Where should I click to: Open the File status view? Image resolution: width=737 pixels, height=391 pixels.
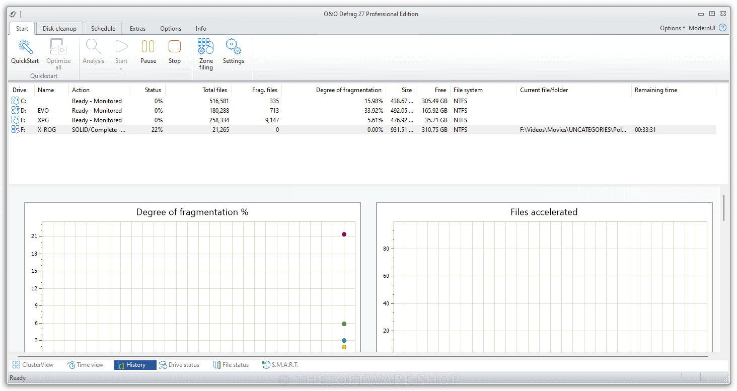click(x=231, y=365)
